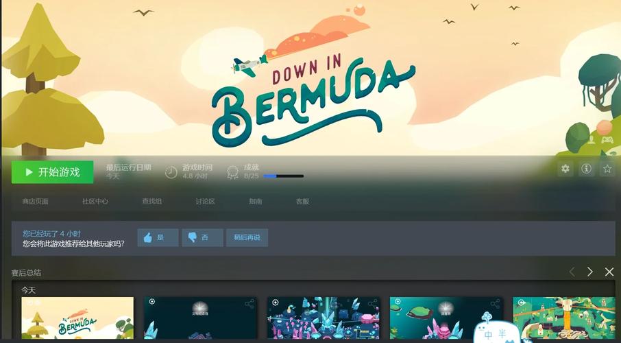This screenshot has height=343, width=621.
Task: Click the controller support gamepad icon
Action: [607, 139]
